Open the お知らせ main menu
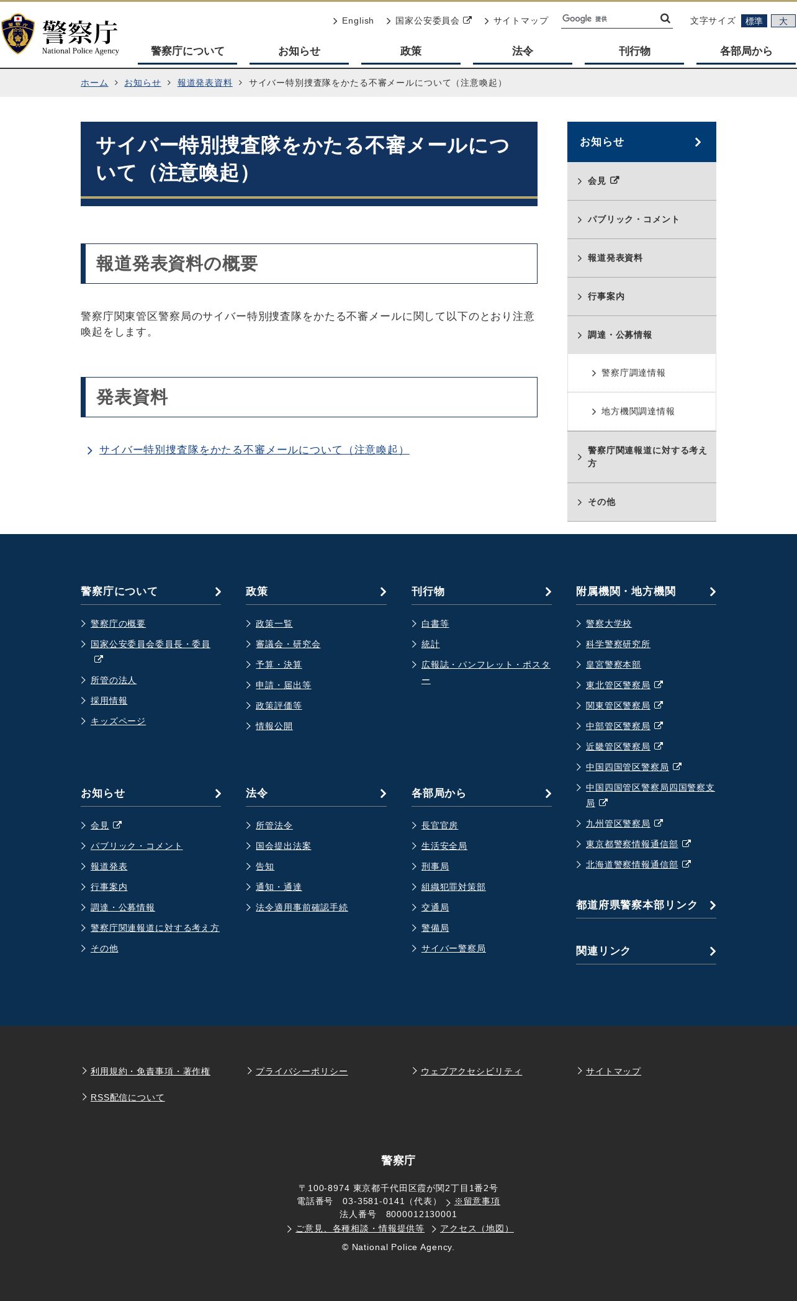This screenshot has height=1301, width=797. (x=299, y=51)
